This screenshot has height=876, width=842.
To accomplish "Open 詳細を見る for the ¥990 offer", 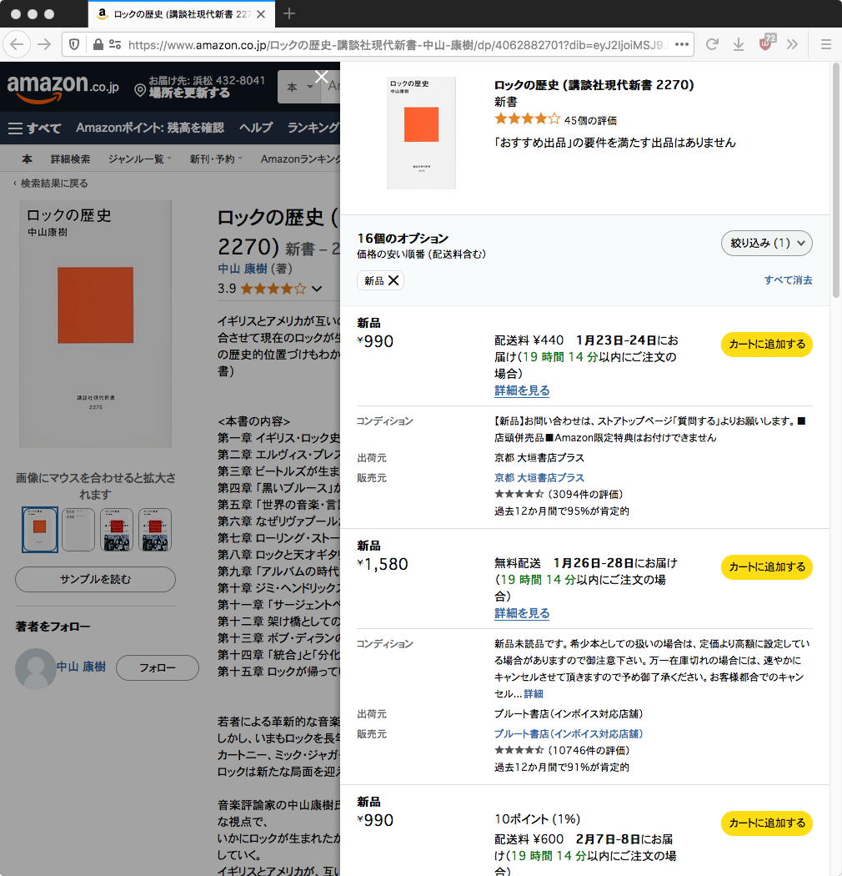I will (x=522, y=390).
